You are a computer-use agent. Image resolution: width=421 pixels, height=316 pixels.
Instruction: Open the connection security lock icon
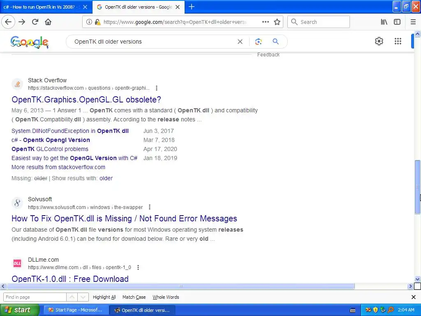[98, 22]
